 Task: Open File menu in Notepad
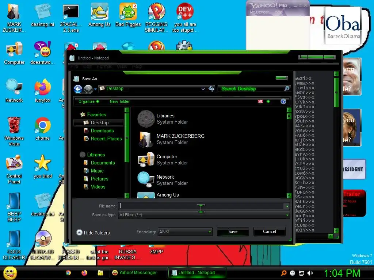click(x=74, y=66)
